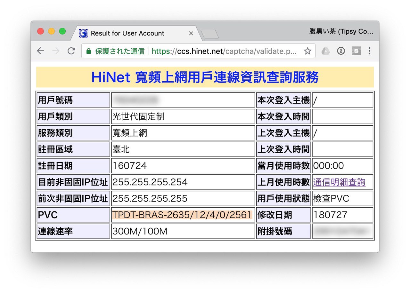410x293 pixels.
Task: Click the 當月使用時數 label
Action: click(x=283, y=166)
